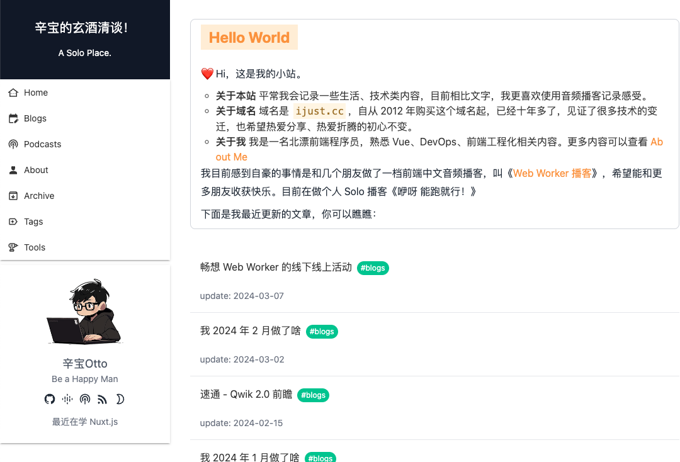Open the audio waveform icon in profile

[x=67, y=399]
